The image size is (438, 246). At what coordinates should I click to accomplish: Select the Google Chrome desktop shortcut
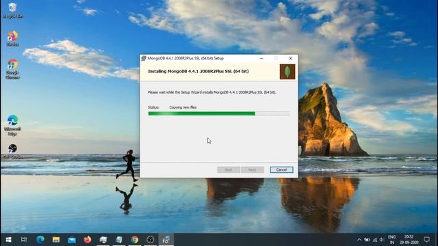(x=12, y=69)
